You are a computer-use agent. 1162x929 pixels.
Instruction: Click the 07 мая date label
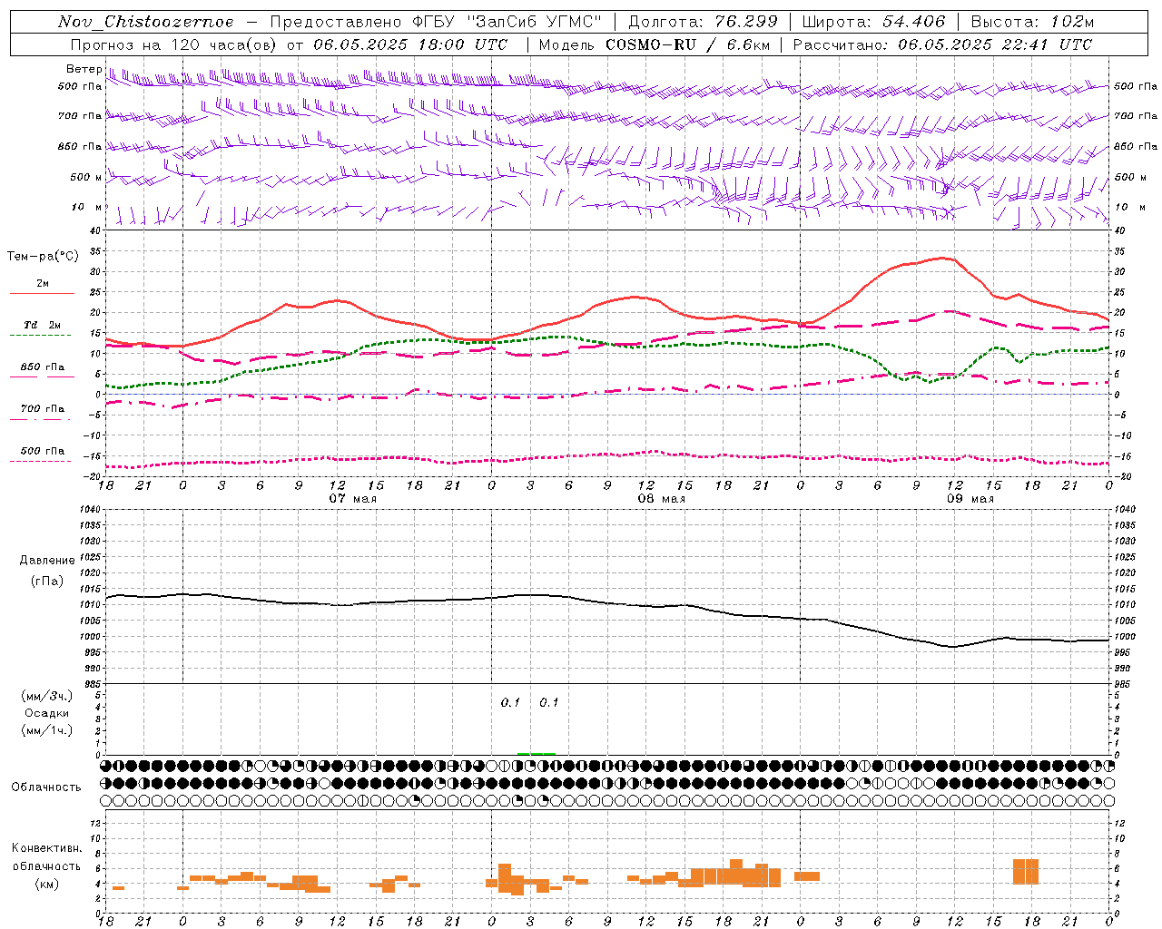(x=352, y=499)
